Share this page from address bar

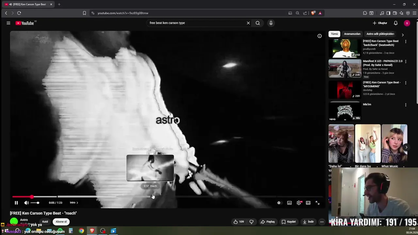click(x=305, y=13)
